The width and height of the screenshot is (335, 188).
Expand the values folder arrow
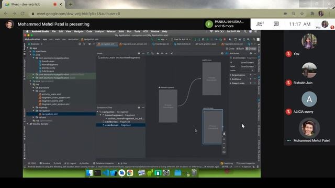33,118
